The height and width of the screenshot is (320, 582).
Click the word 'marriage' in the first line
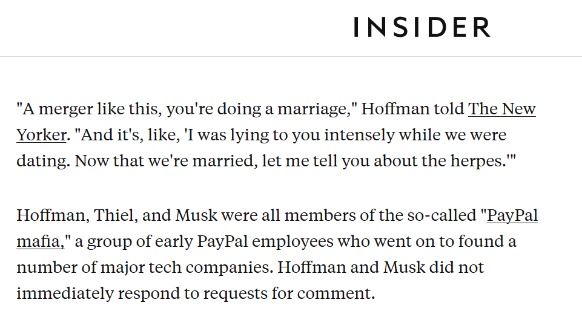pyautogui.click(x=312, y=109)
